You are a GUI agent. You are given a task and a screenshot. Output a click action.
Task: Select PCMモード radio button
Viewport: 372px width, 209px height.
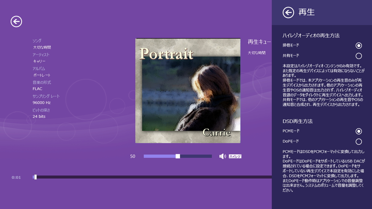coord(359,131)
